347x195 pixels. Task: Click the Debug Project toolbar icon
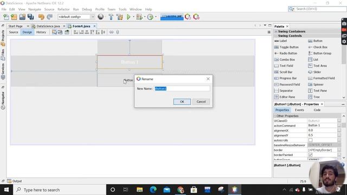(x=139, y=17)
